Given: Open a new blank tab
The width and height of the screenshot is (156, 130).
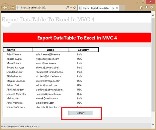Looking at the screenshot, I should pos(122,8).
